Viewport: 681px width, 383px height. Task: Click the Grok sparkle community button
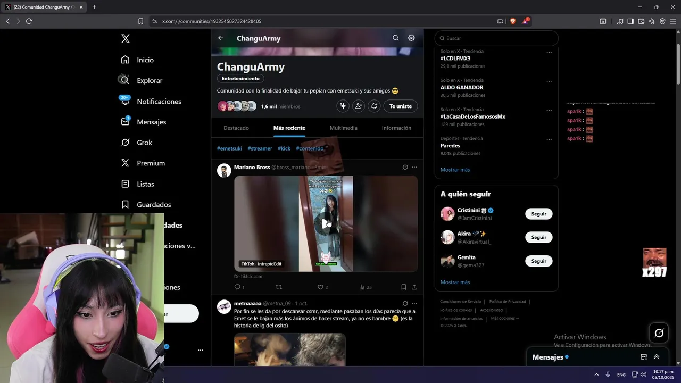coord(343,106)
